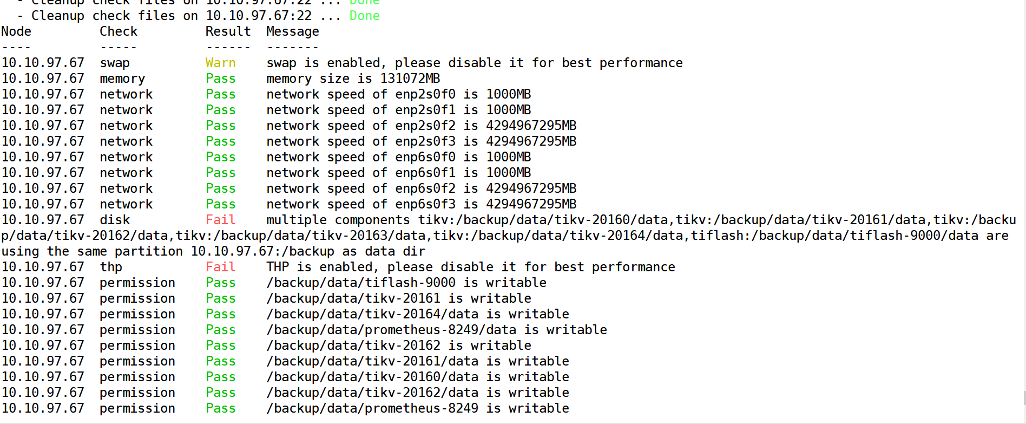Click the Result column header
1026x424 pixels.
tap(228, 31)
